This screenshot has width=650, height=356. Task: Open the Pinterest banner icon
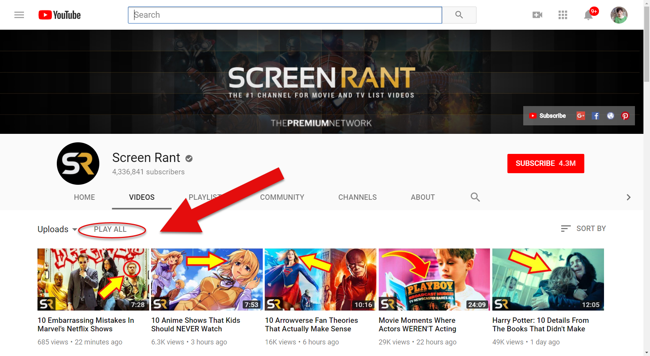[x=625, y=116]
